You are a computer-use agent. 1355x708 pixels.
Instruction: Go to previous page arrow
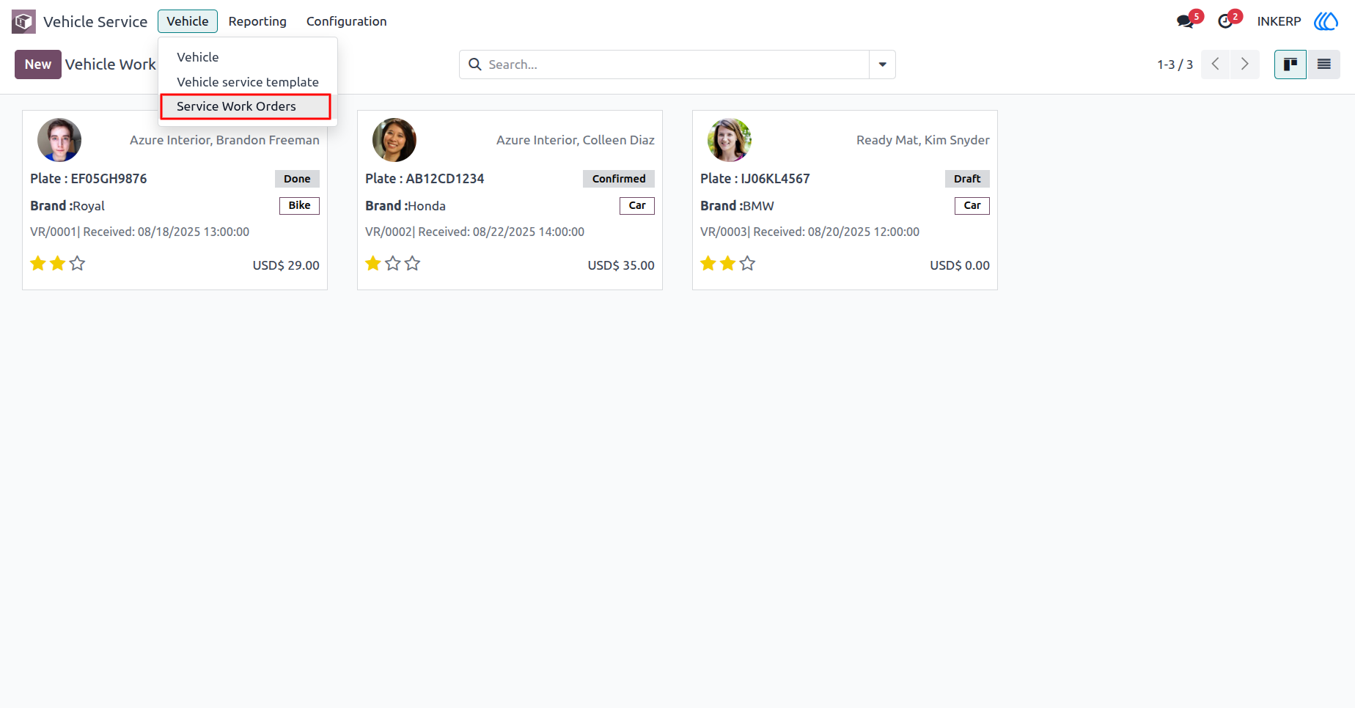(x=1216, y=64)
